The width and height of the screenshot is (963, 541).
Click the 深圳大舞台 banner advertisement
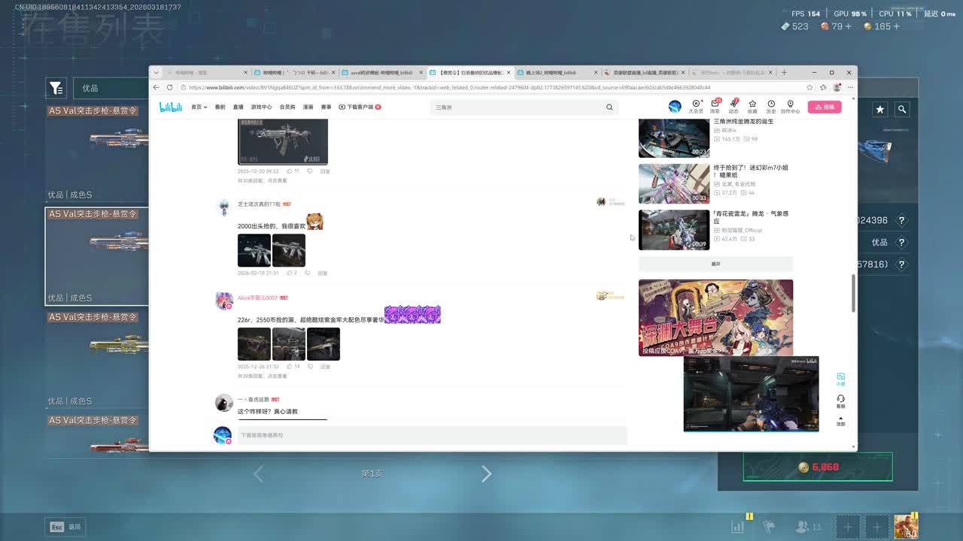[x=715, y=318]
